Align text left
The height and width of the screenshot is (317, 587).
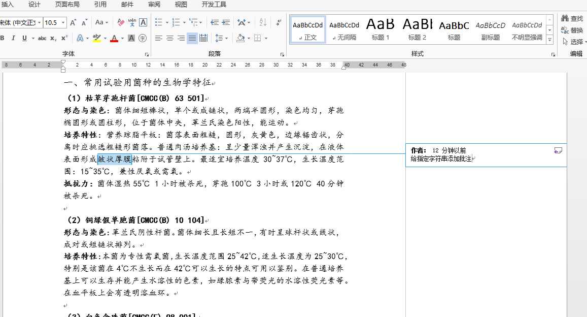point(159,38)
